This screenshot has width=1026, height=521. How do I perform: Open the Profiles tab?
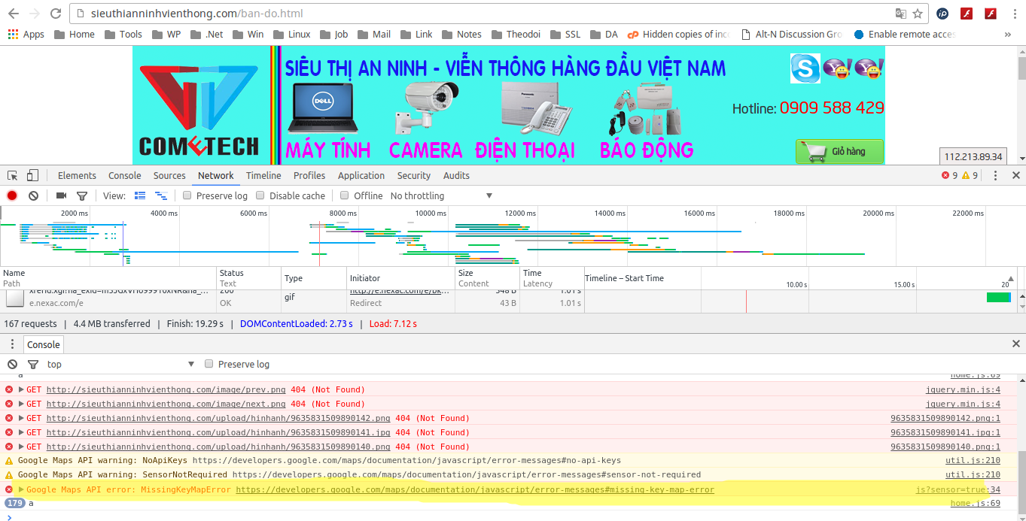pos(309,175)
